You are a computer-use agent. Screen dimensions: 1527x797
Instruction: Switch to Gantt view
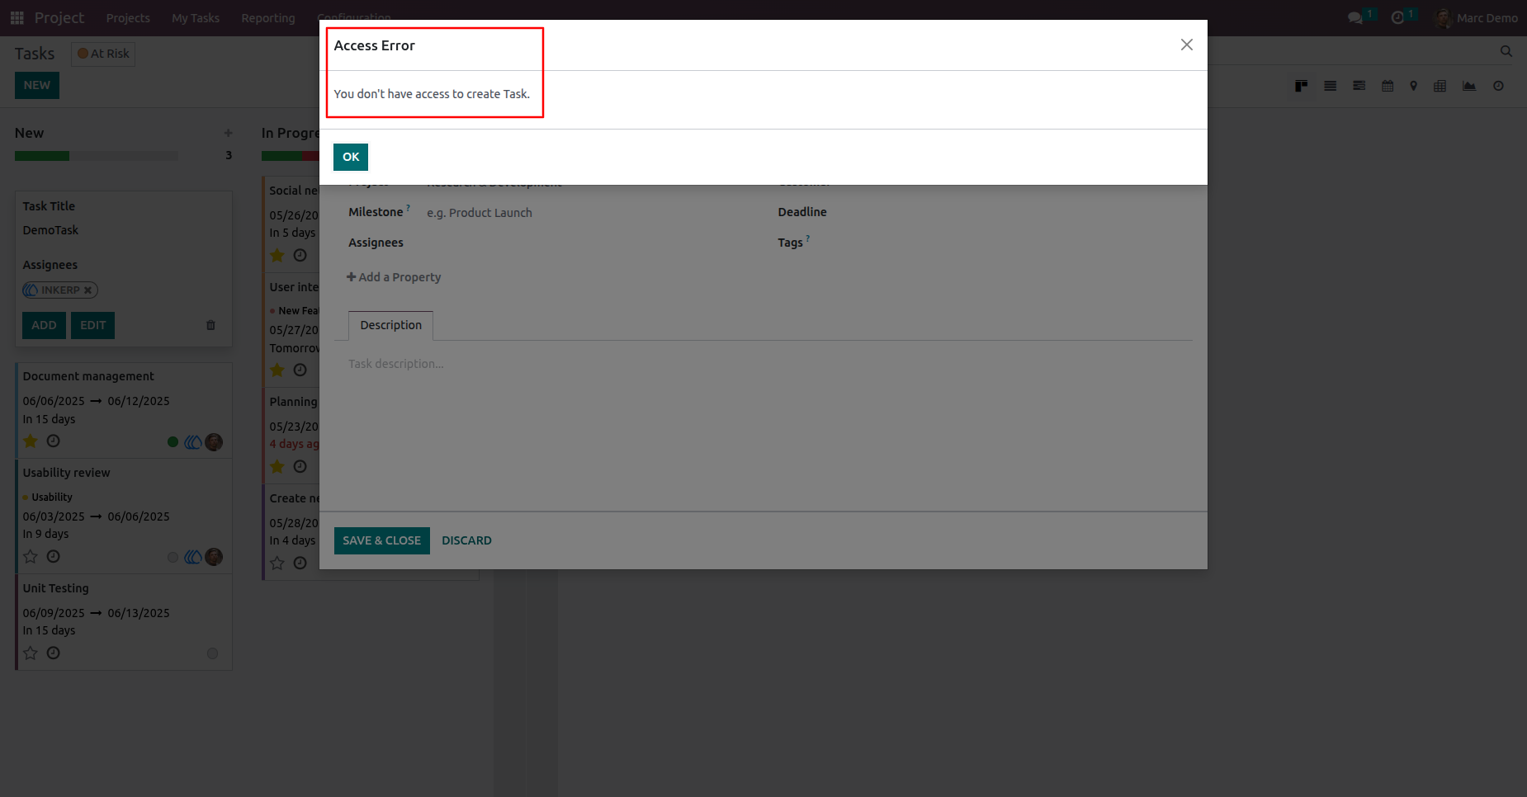coord(1359,86)
